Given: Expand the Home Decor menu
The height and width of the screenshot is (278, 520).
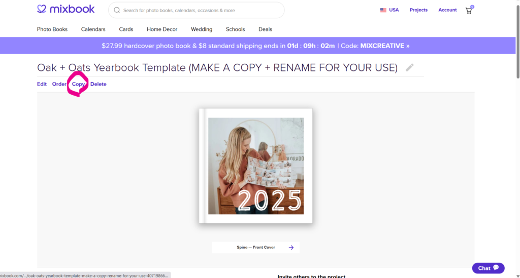Looking at the screenshot, I should point(162,29).
